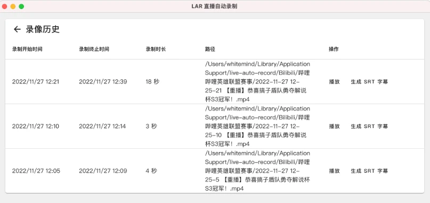430x203 pixels.
Task: Click the file path containing 12-25-10
Action: (x=257, y=126)
